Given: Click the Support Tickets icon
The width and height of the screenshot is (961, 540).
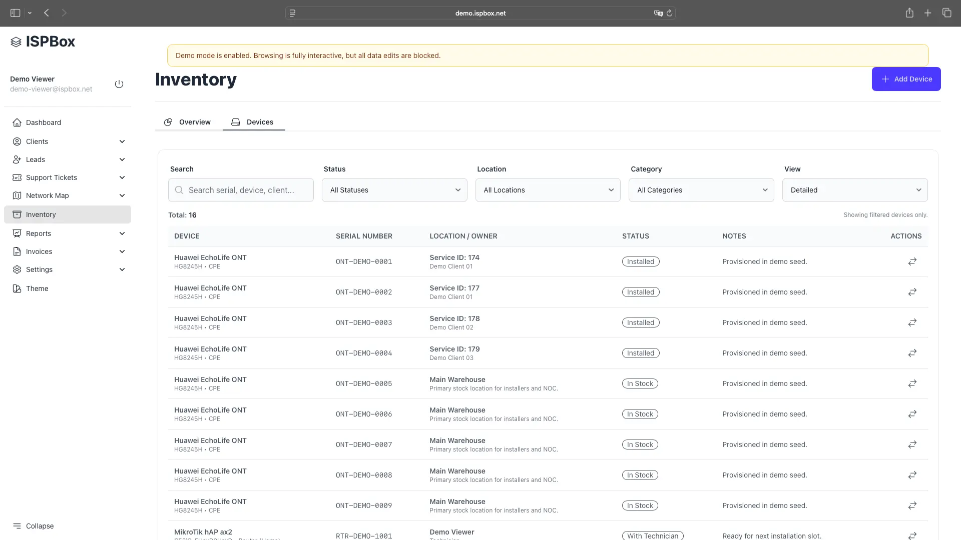Looking at the screenshot, I should [17, 177].
